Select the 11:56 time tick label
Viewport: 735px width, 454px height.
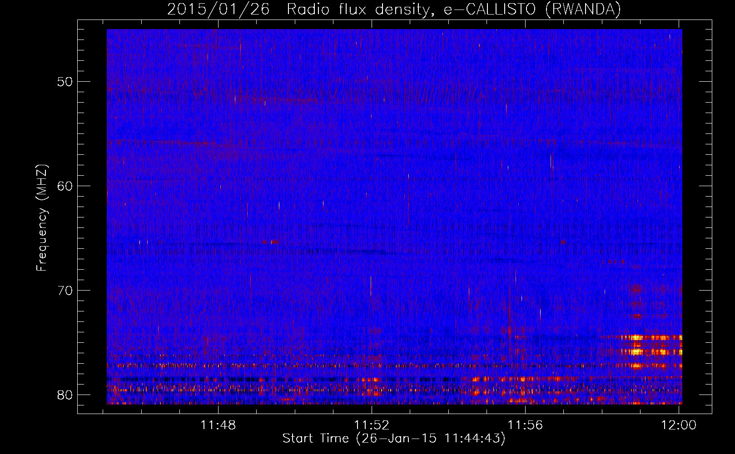click(x=526, y=425)
